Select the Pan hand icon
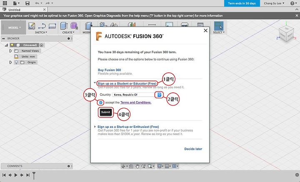Viewport: 300px width, 182px height. tap(137, 166)
